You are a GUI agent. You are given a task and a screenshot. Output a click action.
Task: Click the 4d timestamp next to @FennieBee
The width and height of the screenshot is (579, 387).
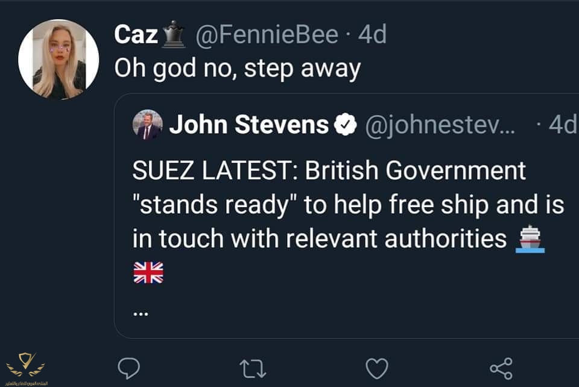[372, 35]
